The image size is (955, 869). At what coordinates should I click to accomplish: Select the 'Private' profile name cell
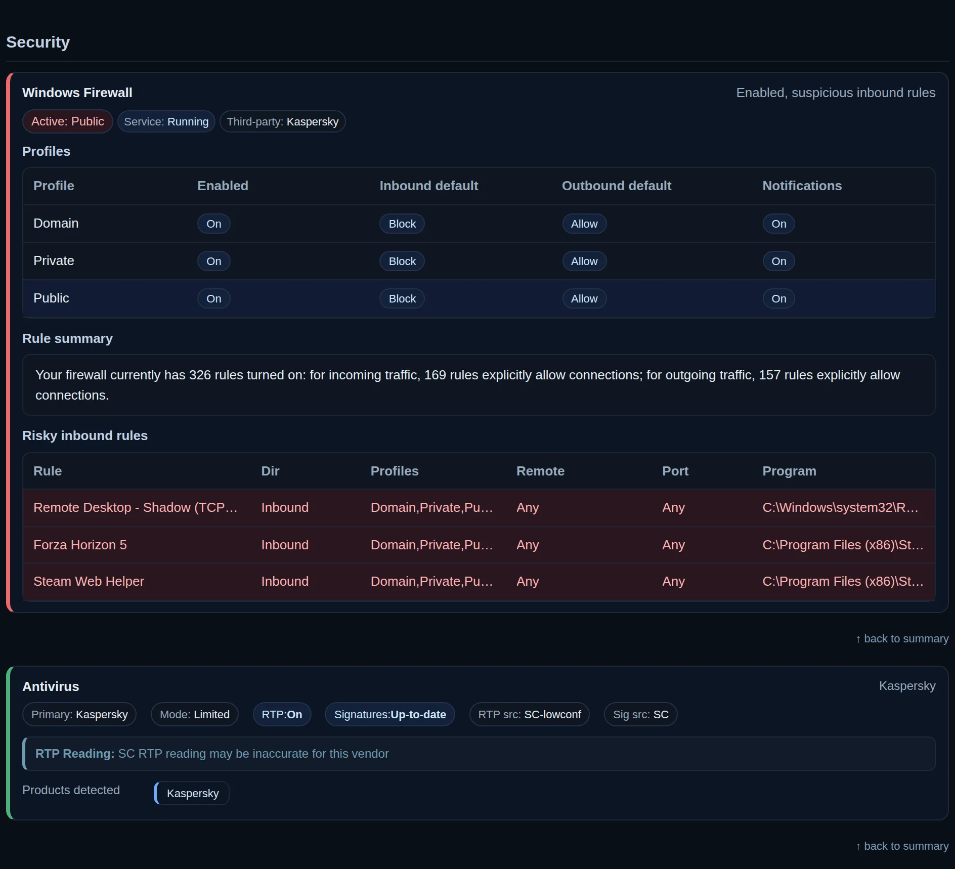(54, 260)
